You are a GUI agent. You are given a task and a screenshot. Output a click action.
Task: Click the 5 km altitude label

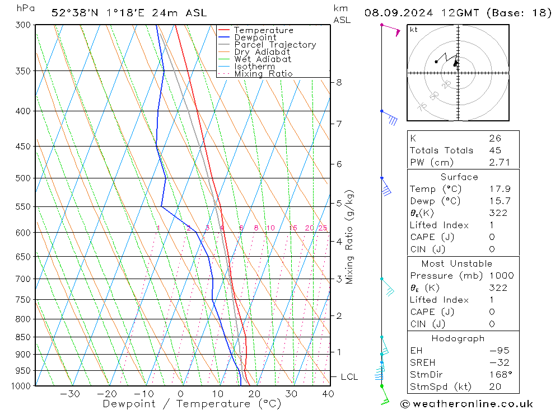click(x=339, y=203)
